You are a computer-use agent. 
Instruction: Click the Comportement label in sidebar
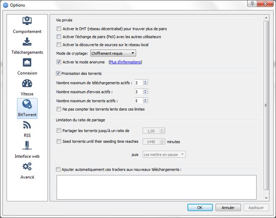click(x=27, y=32)
